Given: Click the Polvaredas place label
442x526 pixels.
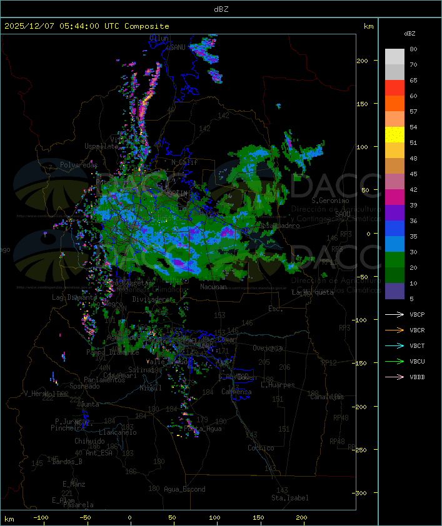Looking at the screenshot, I should [79, 165].
